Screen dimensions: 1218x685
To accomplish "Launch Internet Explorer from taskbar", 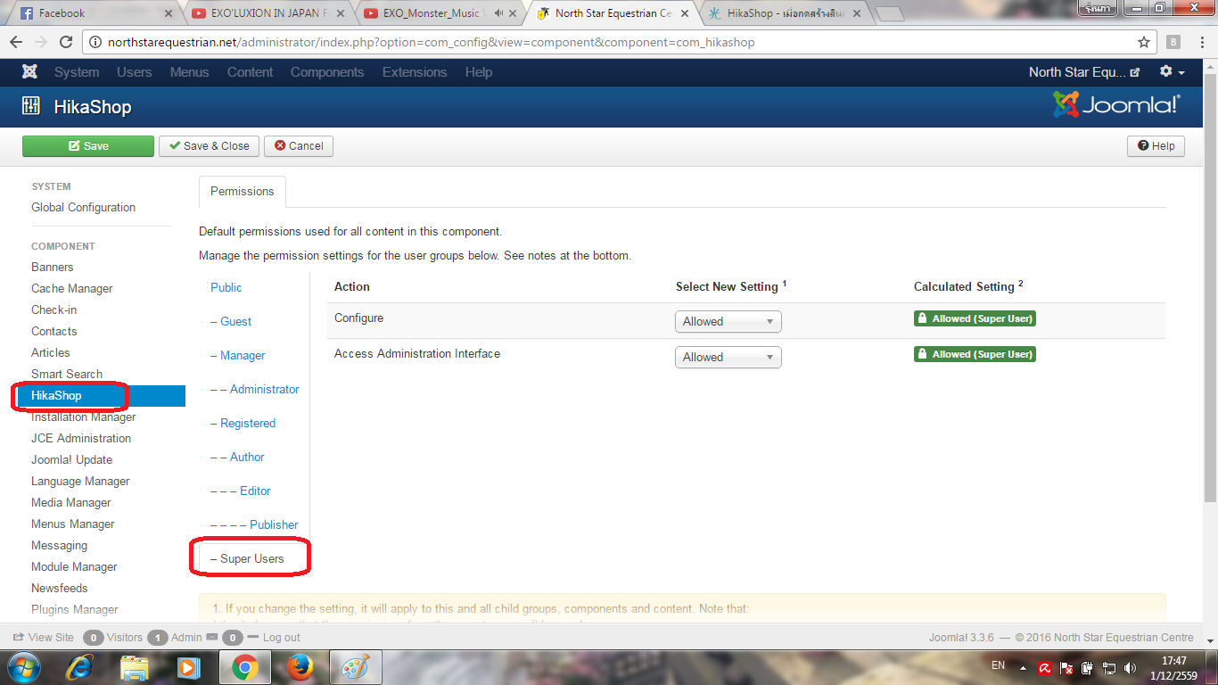I will click(81, 667).
